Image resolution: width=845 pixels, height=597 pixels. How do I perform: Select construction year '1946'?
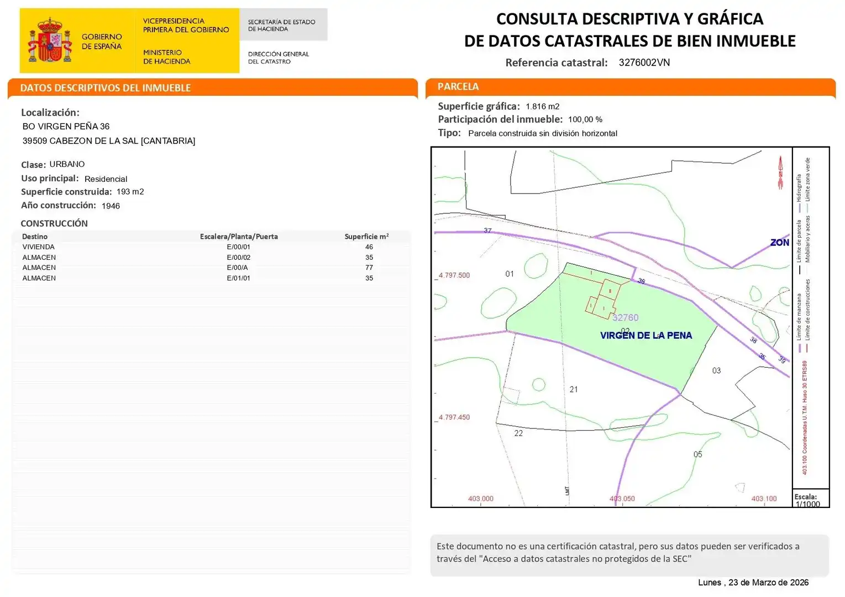click(x=111, y=206)
